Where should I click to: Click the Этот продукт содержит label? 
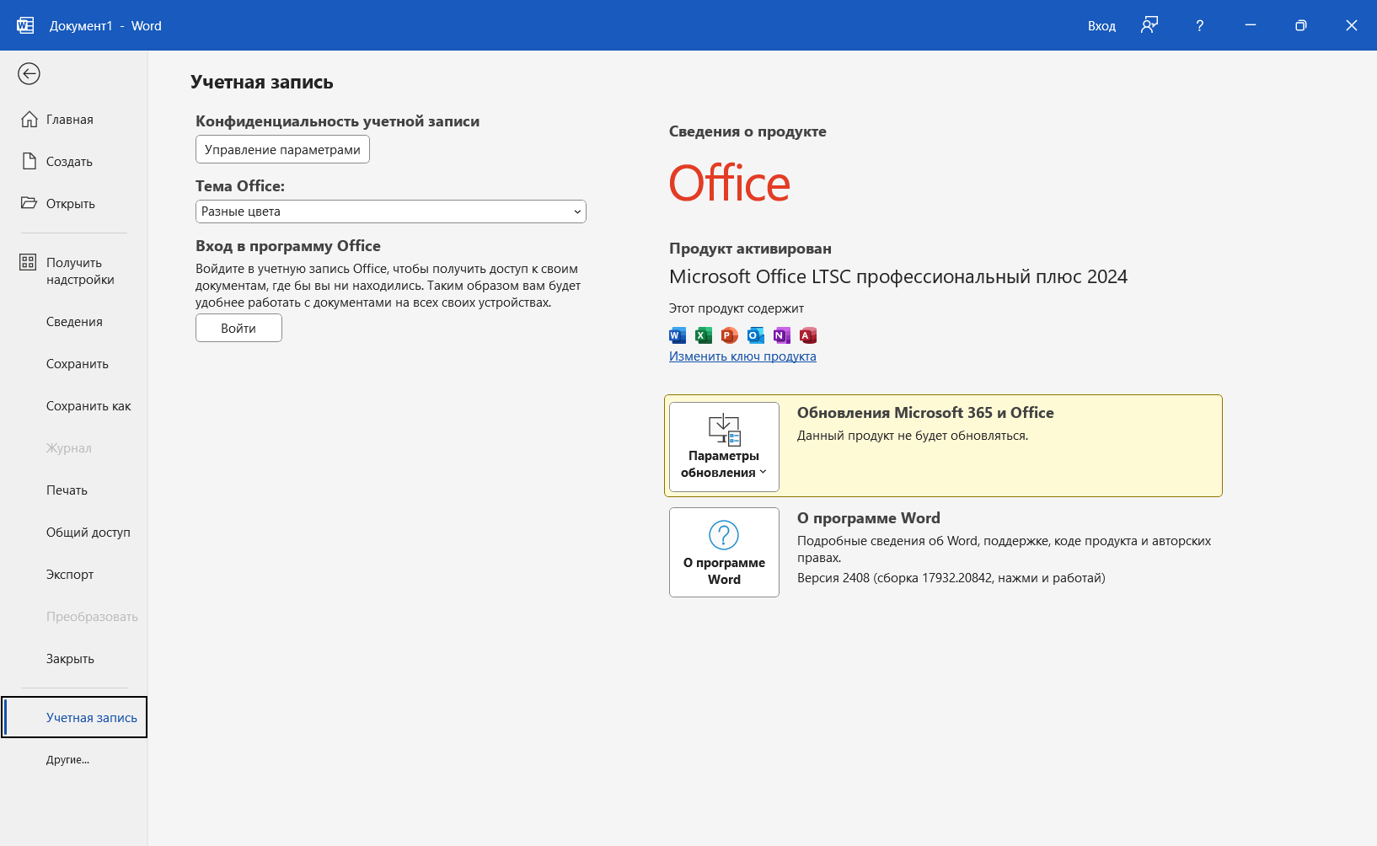tap(737, 308)
